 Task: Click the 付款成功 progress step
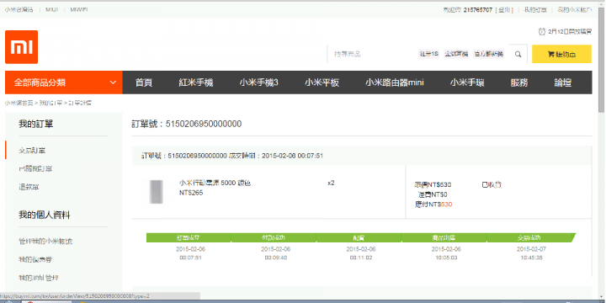pyautogui.click(x=274, y=237)
